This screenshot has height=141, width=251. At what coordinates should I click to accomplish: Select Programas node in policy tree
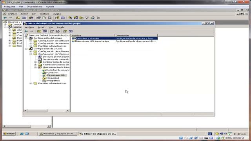(53, 81)
